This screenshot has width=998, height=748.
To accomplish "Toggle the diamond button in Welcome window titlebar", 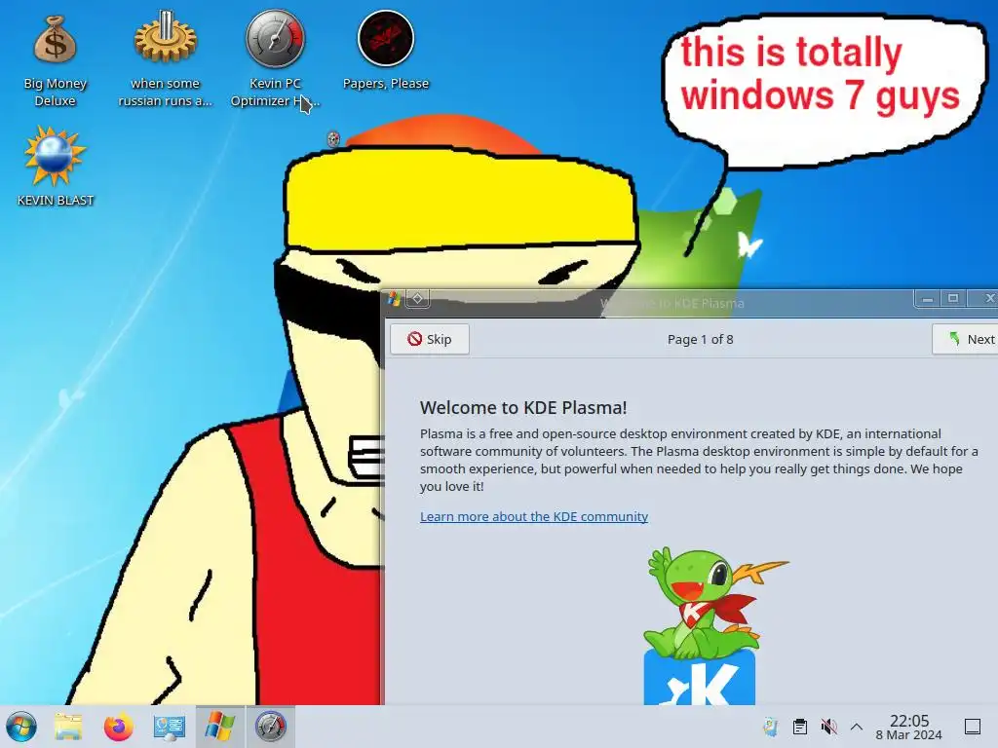I will (x=417, y=298).
